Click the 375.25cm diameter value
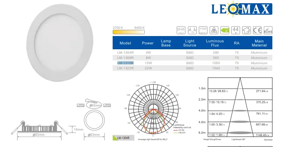 pos(262,102)
